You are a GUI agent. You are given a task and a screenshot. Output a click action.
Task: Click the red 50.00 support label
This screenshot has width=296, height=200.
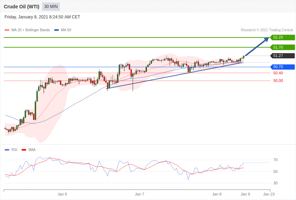(x=278, y=81)
